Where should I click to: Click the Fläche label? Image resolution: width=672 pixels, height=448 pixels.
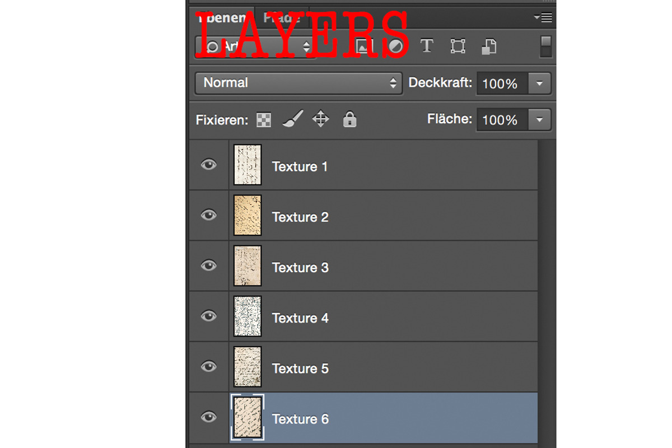coord(450,119)
